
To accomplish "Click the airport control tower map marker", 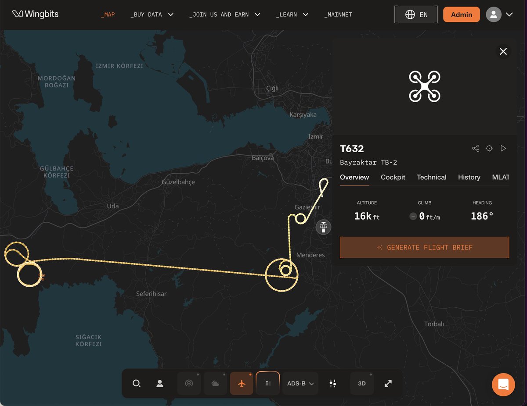I will (x=324, y=227).
